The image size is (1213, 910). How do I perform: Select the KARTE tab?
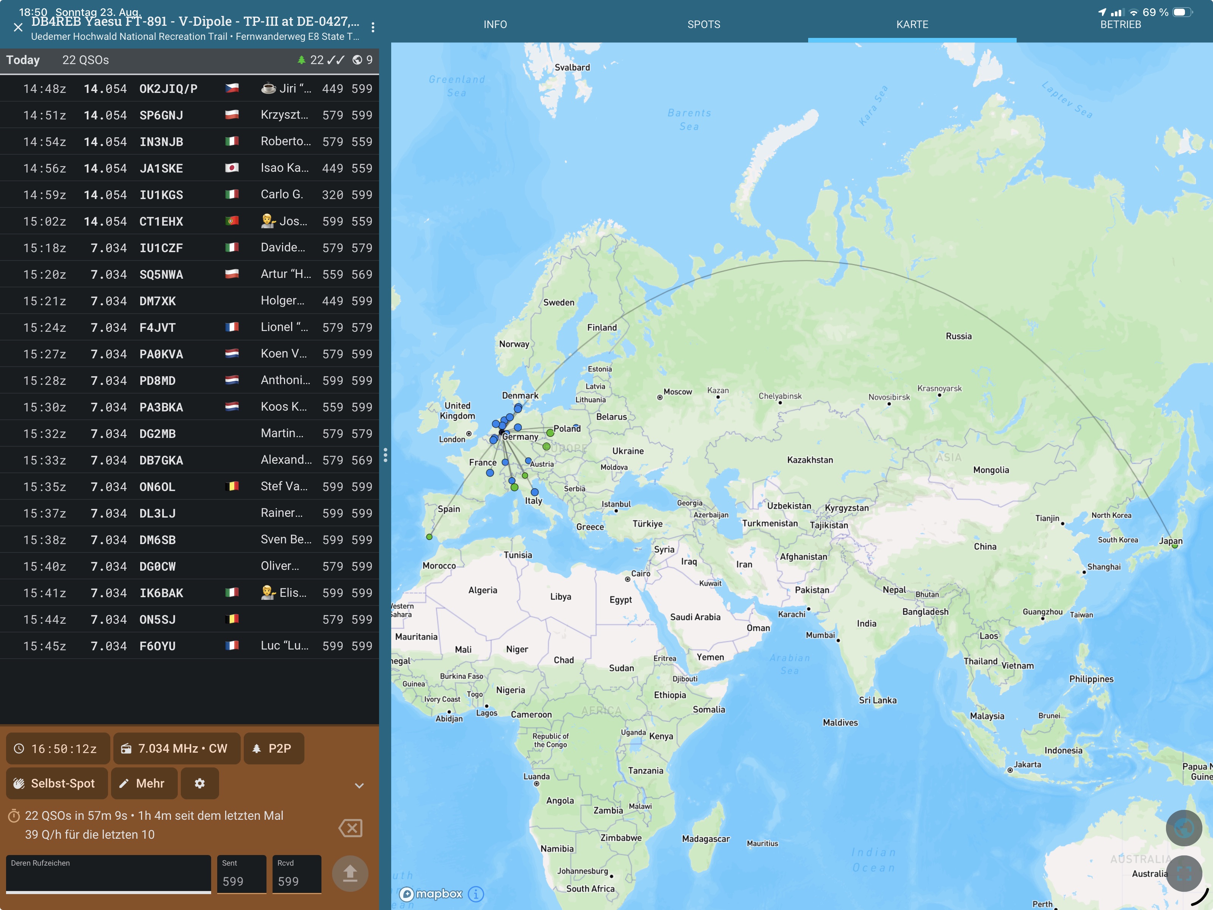click(x=912, y=25)
